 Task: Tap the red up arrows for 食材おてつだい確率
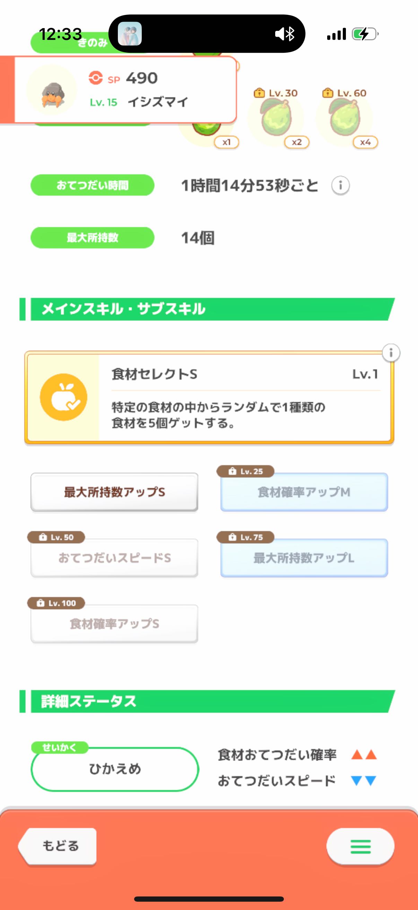tap(364, 755)
